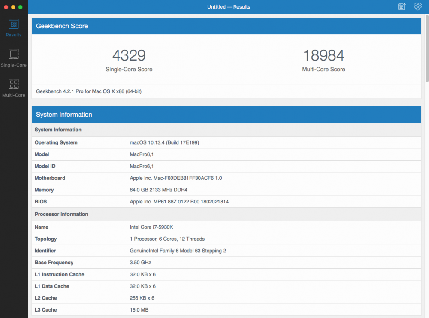Click the 'macOS 10.13.4 (Build 17E199)' value

(164, 142)
